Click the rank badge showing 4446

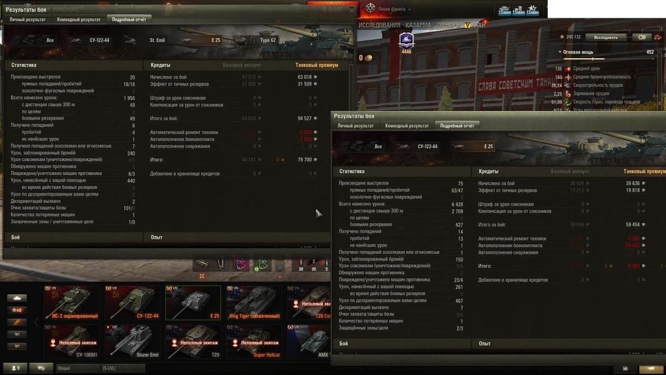tap(406, 43)
